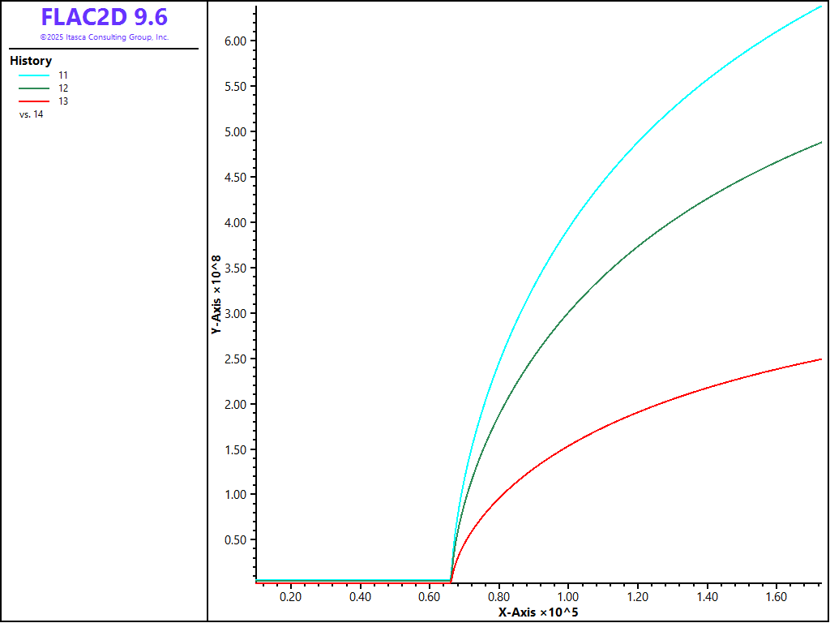Select legend label 12
Image resolution: width=830 pixels, height=623 pixels.
tap(63, 88)
